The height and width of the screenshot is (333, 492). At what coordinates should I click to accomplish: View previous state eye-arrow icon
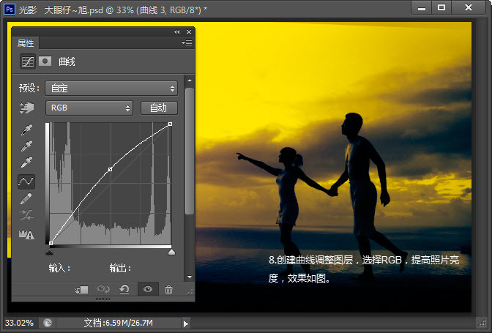tap(103, 289)
